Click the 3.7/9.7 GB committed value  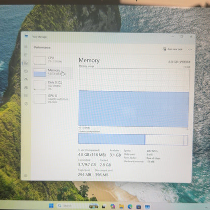(x=87, y=165)
